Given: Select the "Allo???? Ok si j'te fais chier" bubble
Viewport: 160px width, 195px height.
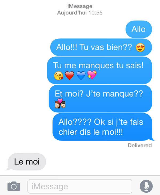Looking at the screenshot, I should click(102, 127).
